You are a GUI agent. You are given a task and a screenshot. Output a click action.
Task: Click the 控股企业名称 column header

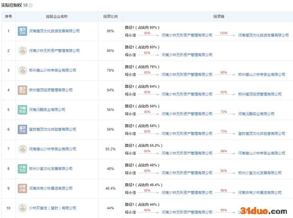click(x=57, y=16)
